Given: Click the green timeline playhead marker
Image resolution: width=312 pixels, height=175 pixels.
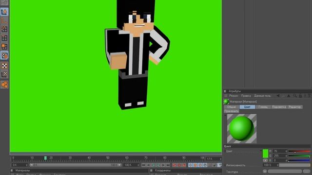Looking at the screenshot, I should click(x=45, y=158).
